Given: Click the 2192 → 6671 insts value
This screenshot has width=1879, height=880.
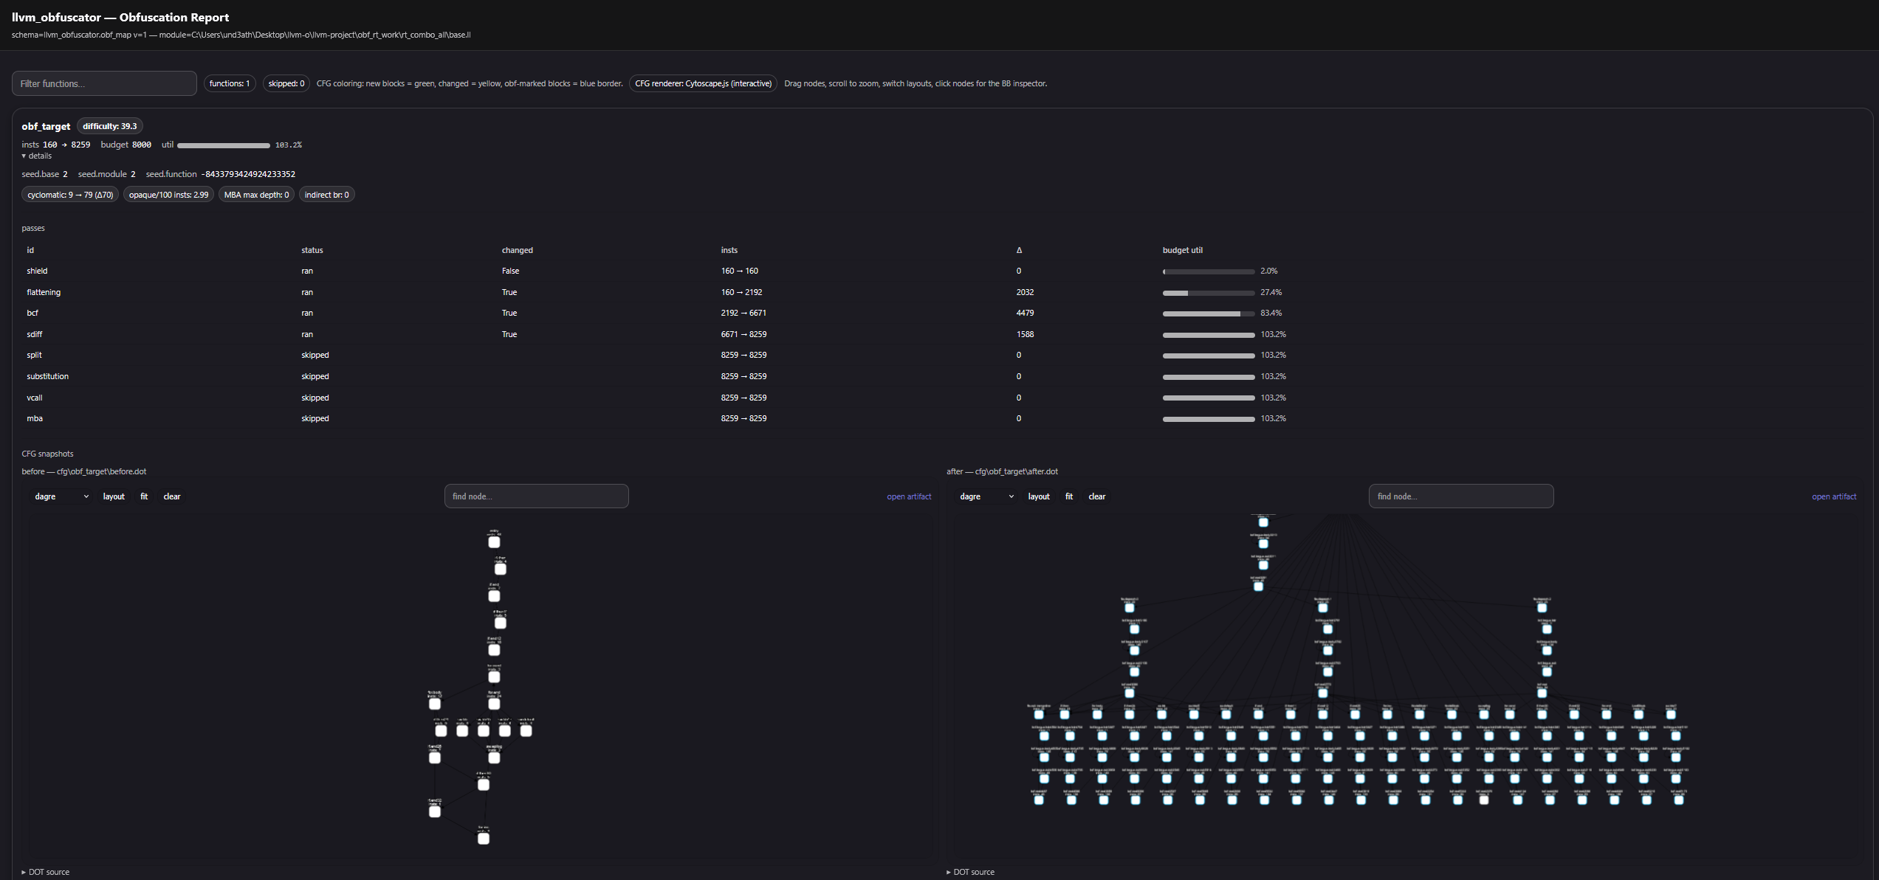Looking at the screenshot, I should [743, 313].
